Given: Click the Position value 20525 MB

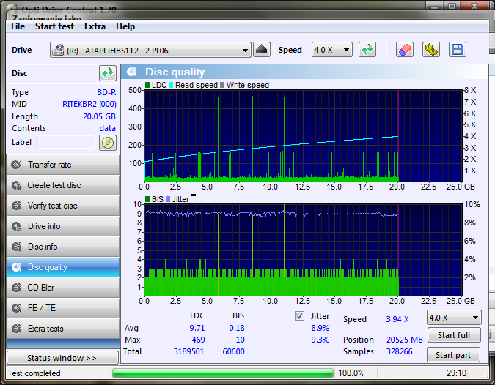Looking at the screenshot, I should pos(404,340).
